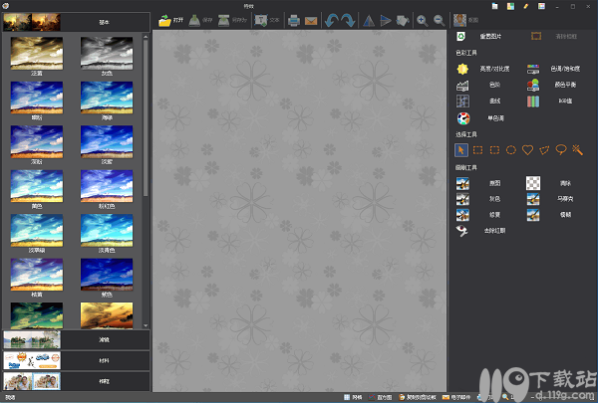Zoom in with the plus magnifier
This screenshot has height=403, width=598.
click(423, 21)
